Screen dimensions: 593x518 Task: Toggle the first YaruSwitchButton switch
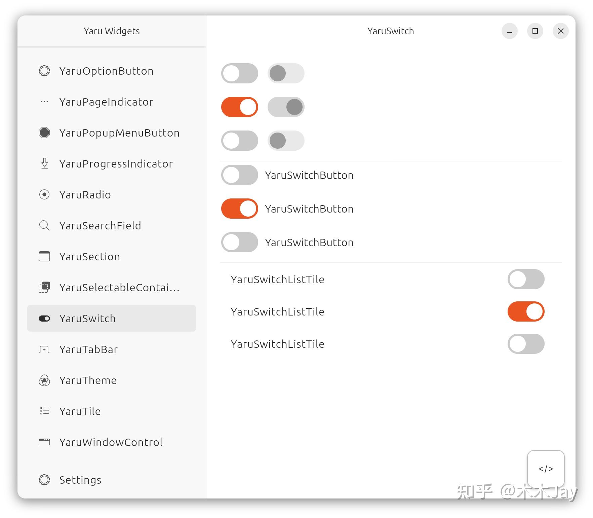click(x=240, y=175)
